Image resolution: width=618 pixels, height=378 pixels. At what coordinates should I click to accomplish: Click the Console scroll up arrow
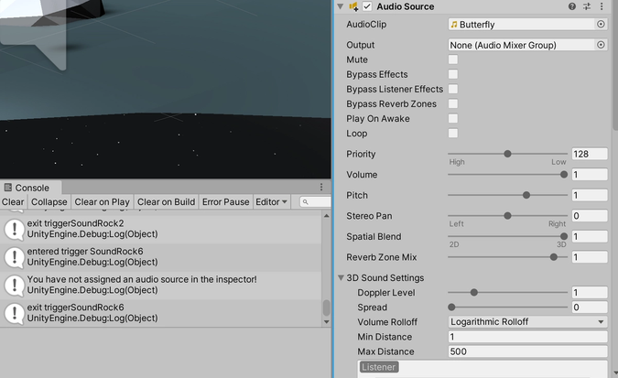(x=326, y=216)
